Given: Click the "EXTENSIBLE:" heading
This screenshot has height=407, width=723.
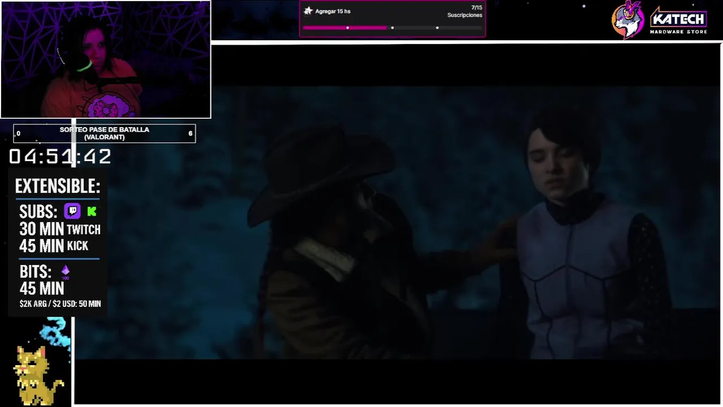Looking at the screenshot, I should pos(58,186).
